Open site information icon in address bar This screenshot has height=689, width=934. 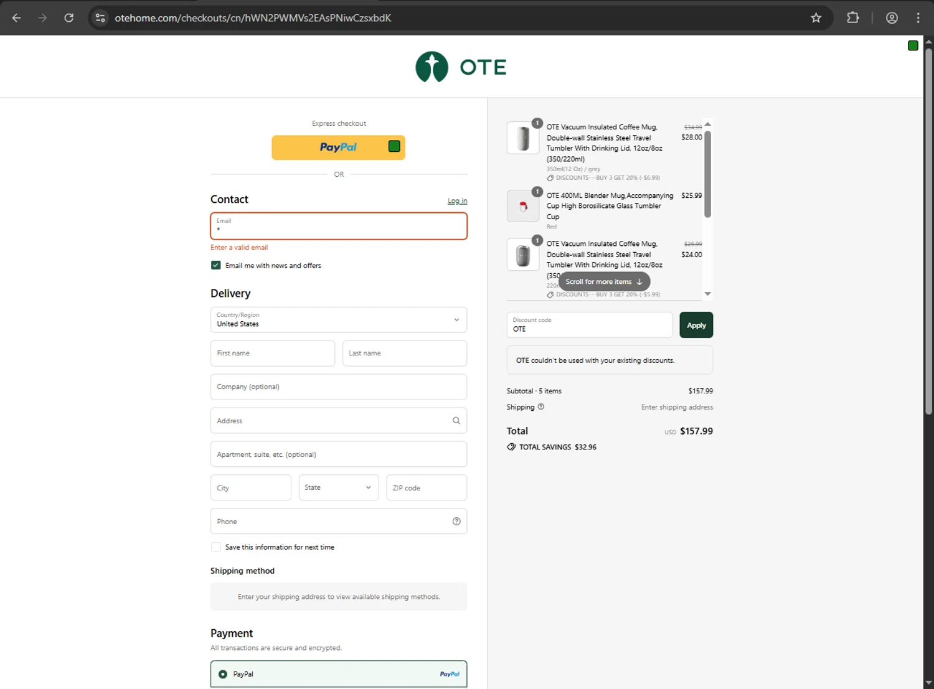point(100,18)
